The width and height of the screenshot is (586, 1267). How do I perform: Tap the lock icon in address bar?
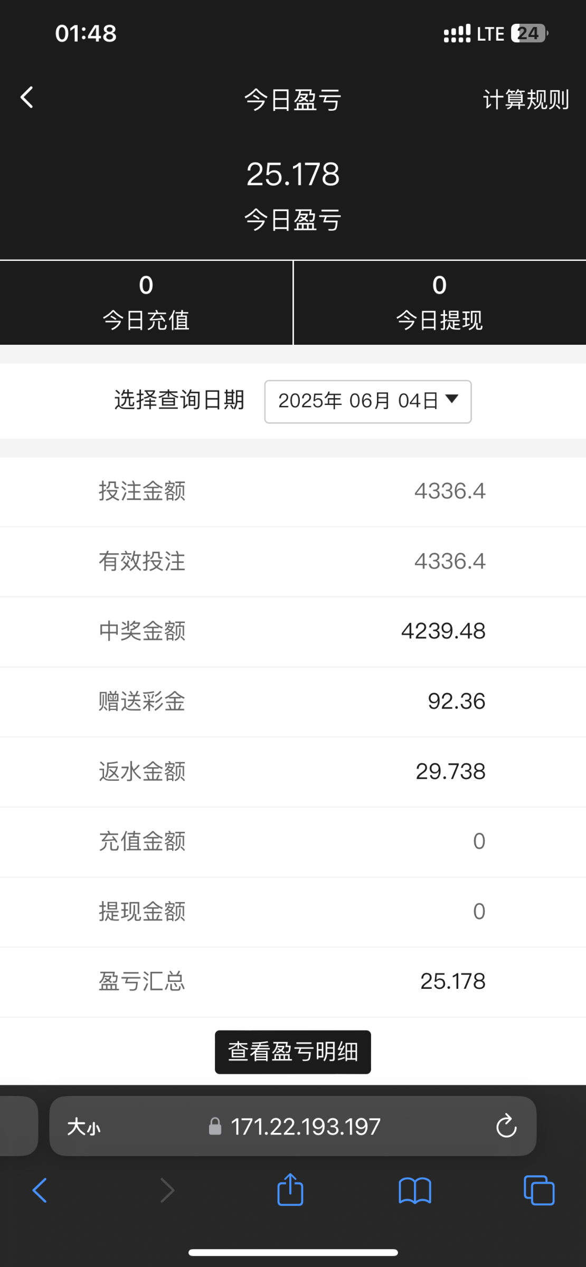(x=215, y=1127)
